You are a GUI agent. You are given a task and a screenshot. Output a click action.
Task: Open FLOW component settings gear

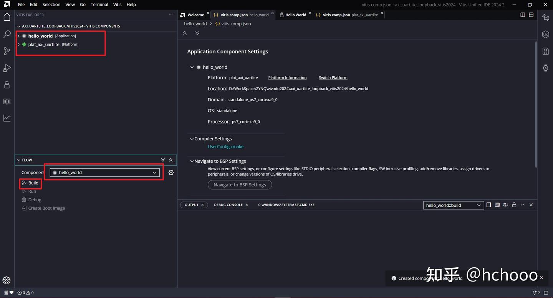click(171, 173)
